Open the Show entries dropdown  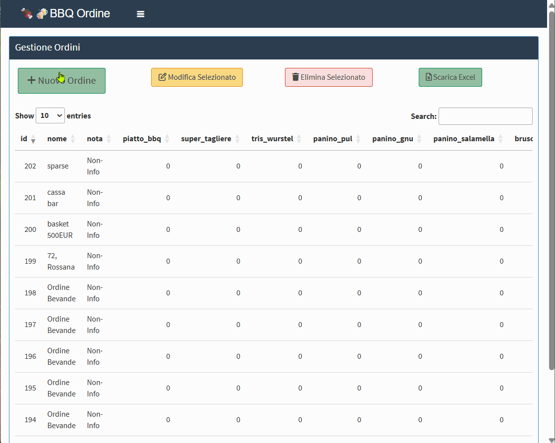50,116
